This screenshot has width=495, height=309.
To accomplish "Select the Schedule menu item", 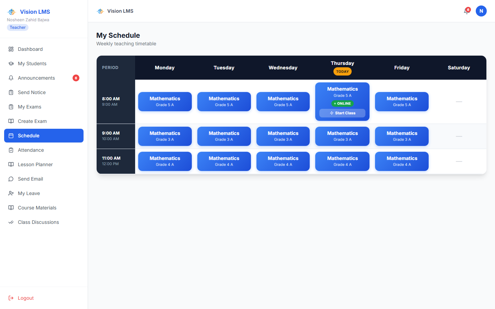I will [x=44, y=136].
